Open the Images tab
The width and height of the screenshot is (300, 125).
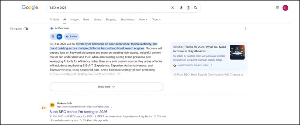74,20
